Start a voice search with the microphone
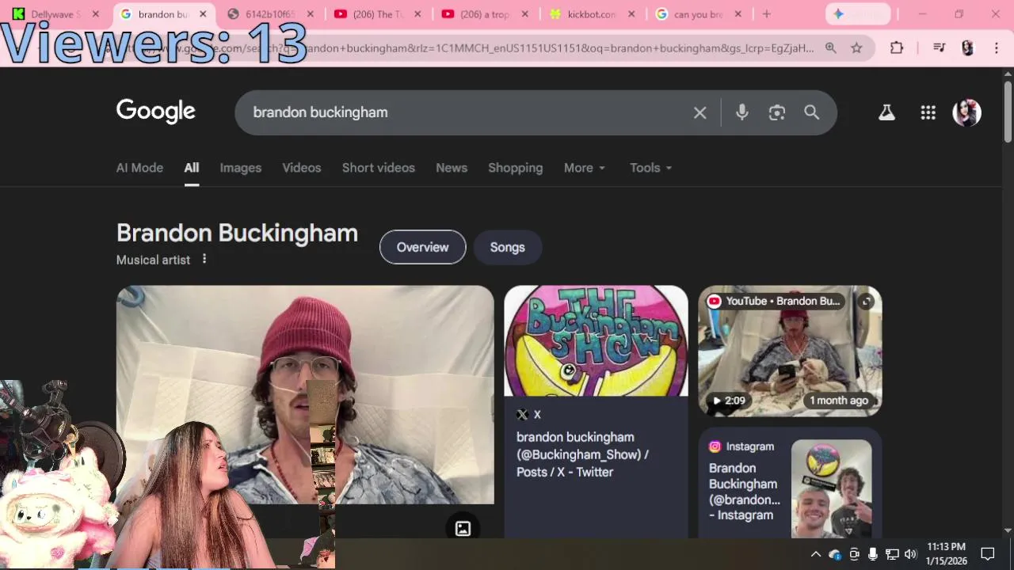This screenshot has height=570, width=1014. [741, 112]
